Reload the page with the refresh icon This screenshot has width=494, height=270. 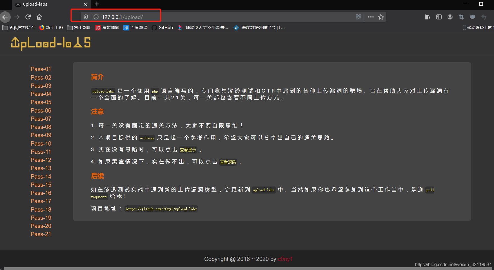pyautogui.click(x=28, y=17)
